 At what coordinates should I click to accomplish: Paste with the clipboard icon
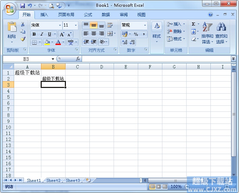coord(12,27)
